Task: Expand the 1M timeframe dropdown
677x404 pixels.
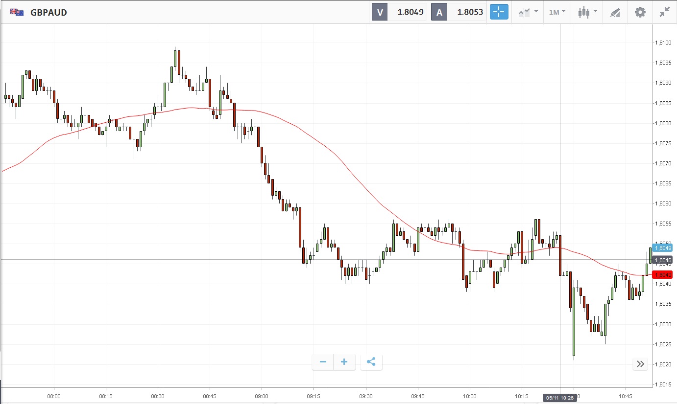Action: [557, 12]
